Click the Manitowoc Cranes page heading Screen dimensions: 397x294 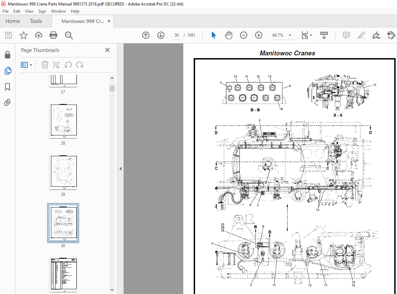[x=287, y=53]
